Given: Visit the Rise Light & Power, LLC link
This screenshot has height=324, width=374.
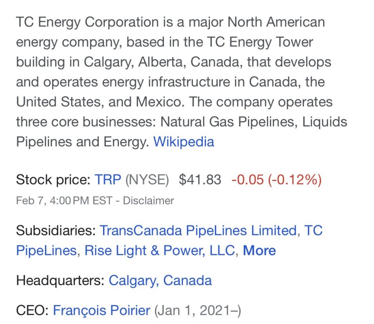Looking at the screenshot, I should [160, 251].
